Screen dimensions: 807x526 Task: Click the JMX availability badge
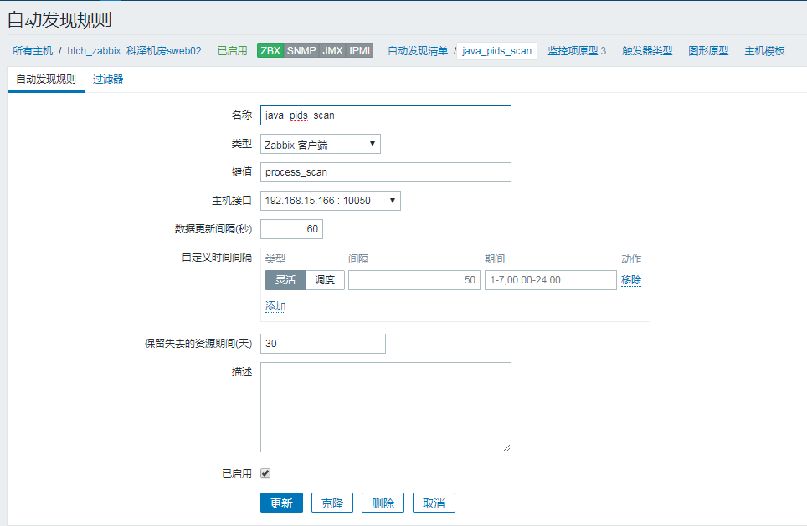(x=332, y=50)
